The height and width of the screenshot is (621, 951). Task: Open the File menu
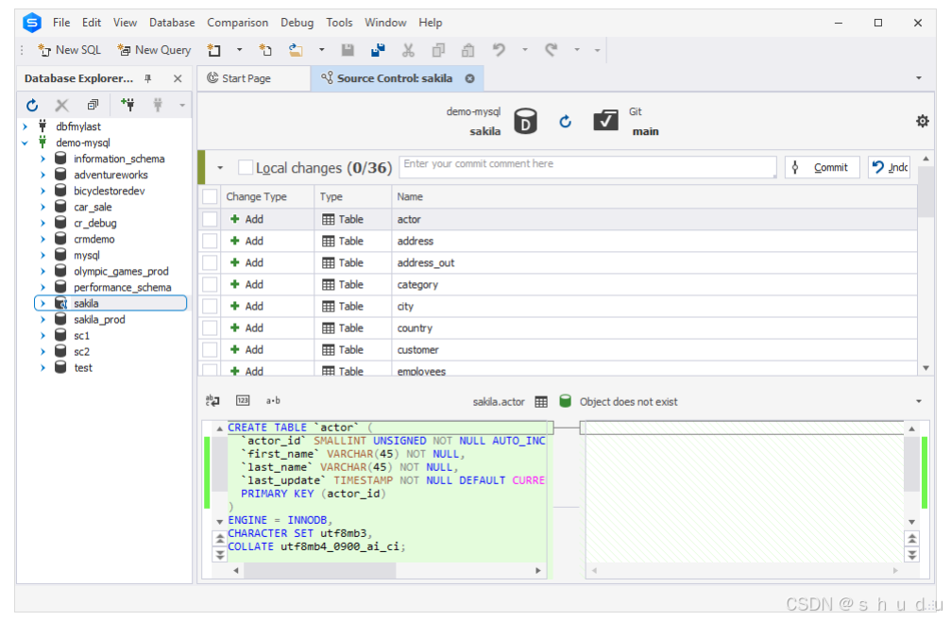(x=61, y=23)
